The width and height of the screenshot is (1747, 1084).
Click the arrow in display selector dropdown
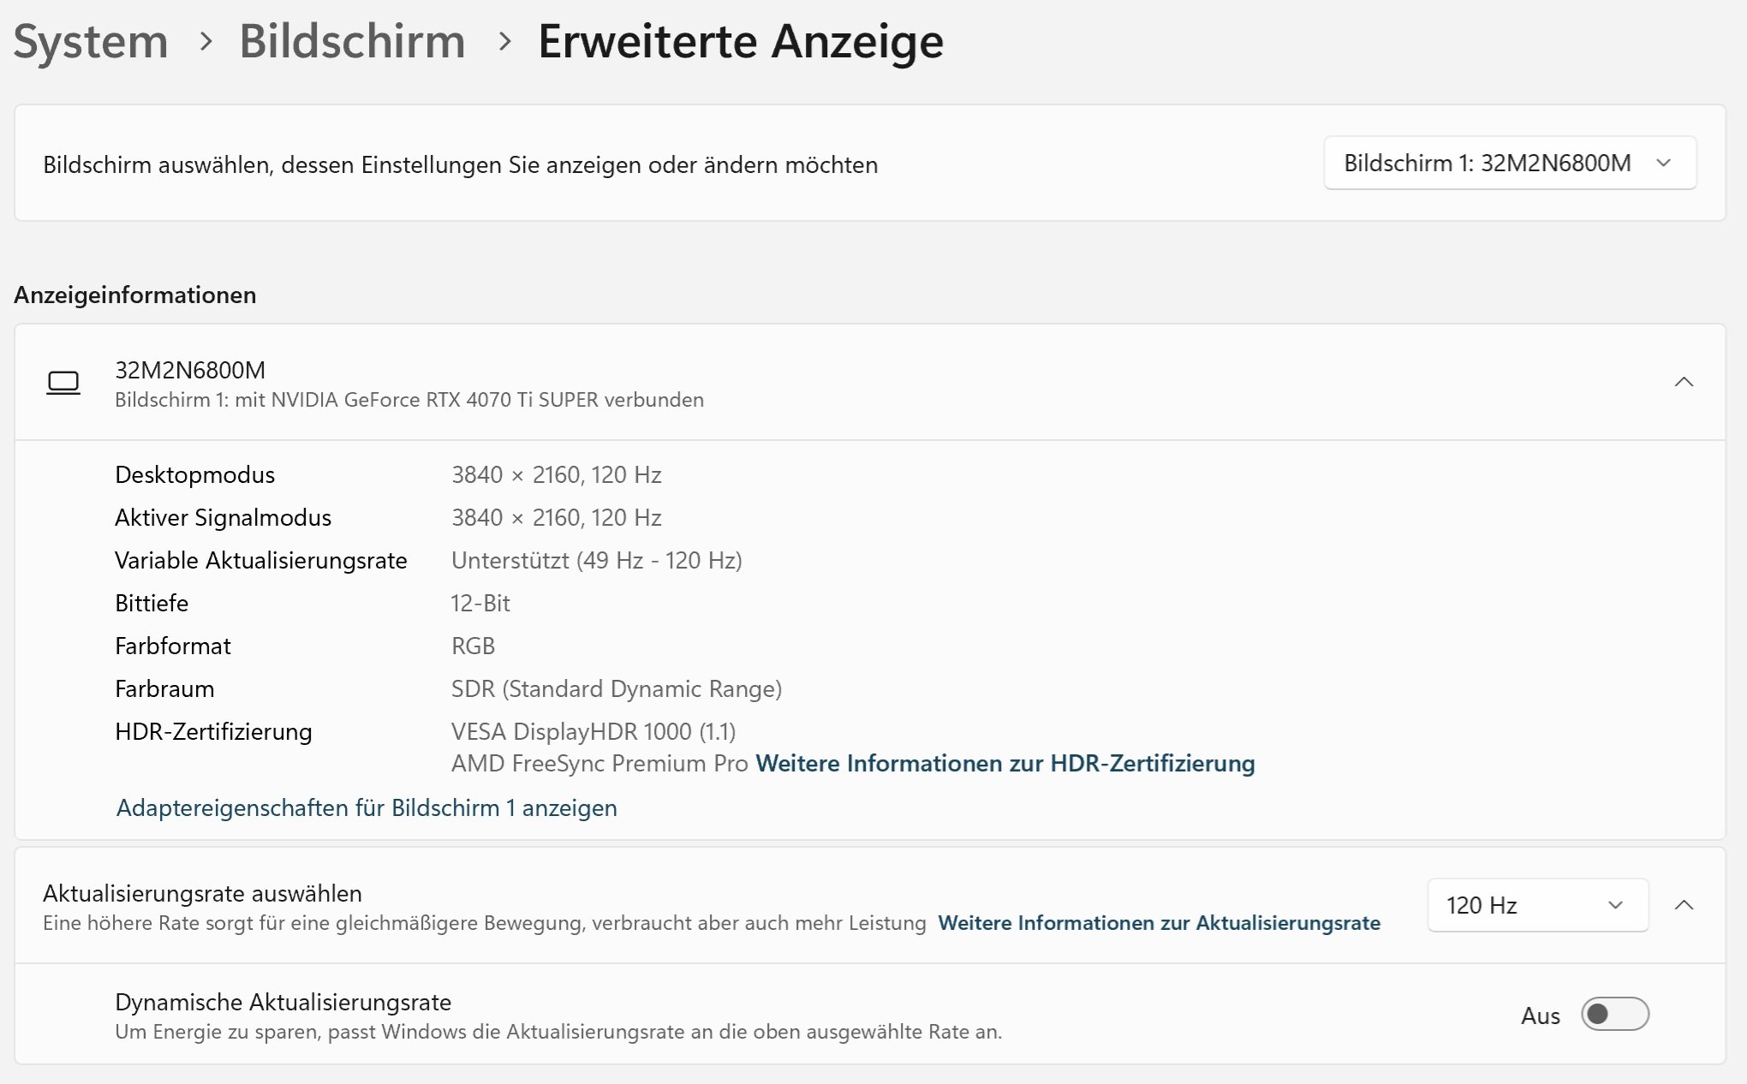tap(1663, 164)
